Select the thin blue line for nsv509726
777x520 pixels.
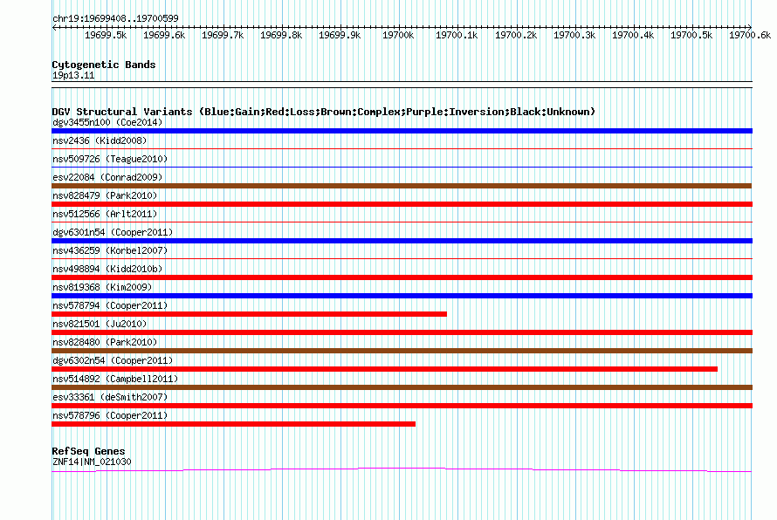402,167
